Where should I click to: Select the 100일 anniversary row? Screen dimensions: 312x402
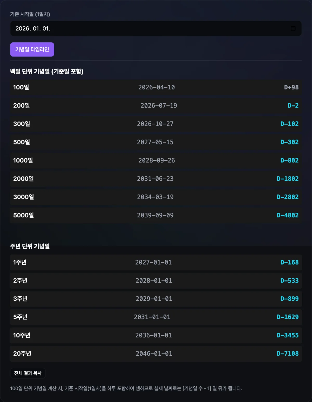(x=156, y=87)
